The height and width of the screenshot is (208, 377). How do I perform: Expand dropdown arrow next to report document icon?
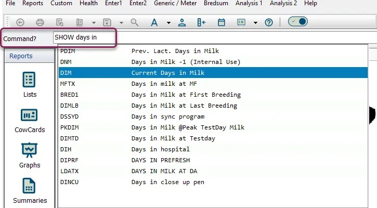pyautogui.click(x=94, y=22)
